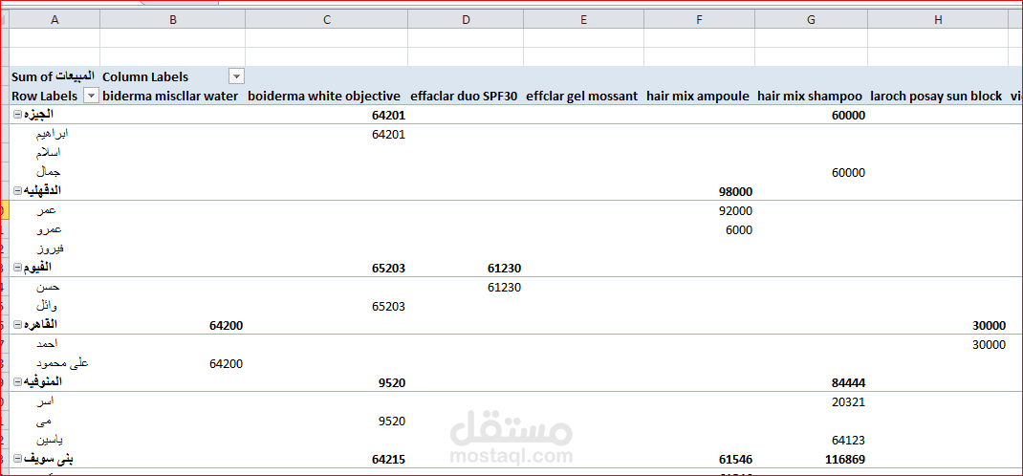Click the حسن row label
The image size is (1023, 476).
[47, 287]
